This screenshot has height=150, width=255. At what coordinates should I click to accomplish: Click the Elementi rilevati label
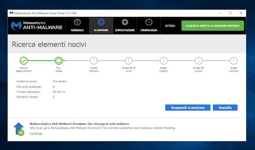point(27,97)
